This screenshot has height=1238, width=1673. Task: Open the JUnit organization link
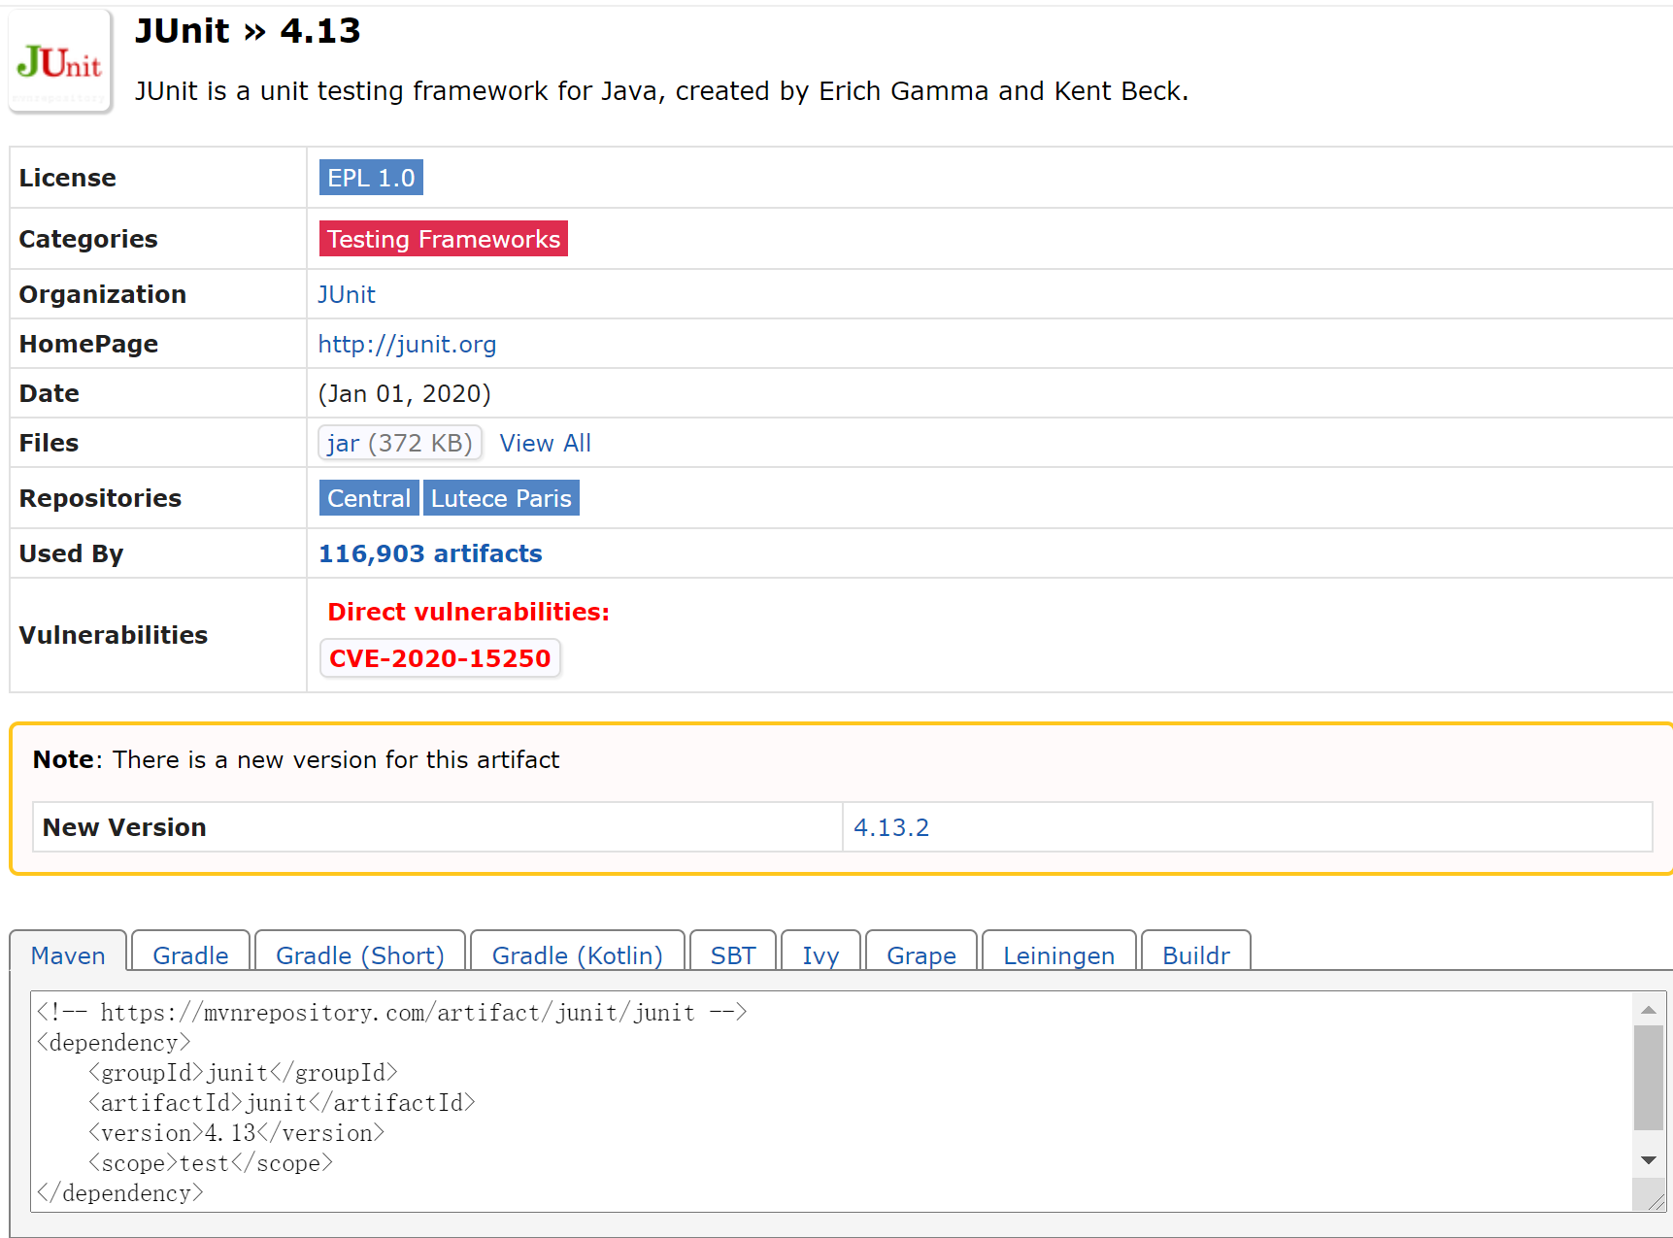coord(347,294)
